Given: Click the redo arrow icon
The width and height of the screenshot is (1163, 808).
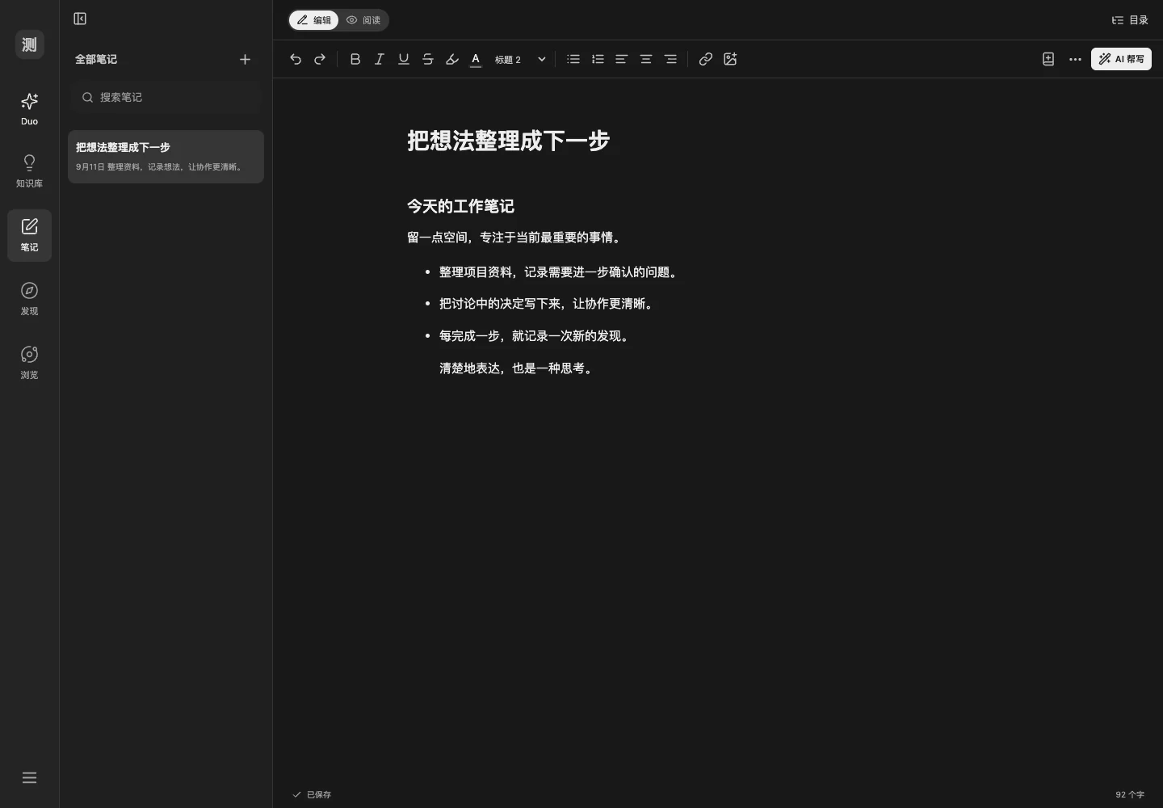Looking at the screenshot, I should 320,59.
